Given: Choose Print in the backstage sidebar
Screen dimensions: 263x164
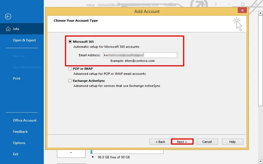Looking at the screenshot, I should tap(17, 78).
